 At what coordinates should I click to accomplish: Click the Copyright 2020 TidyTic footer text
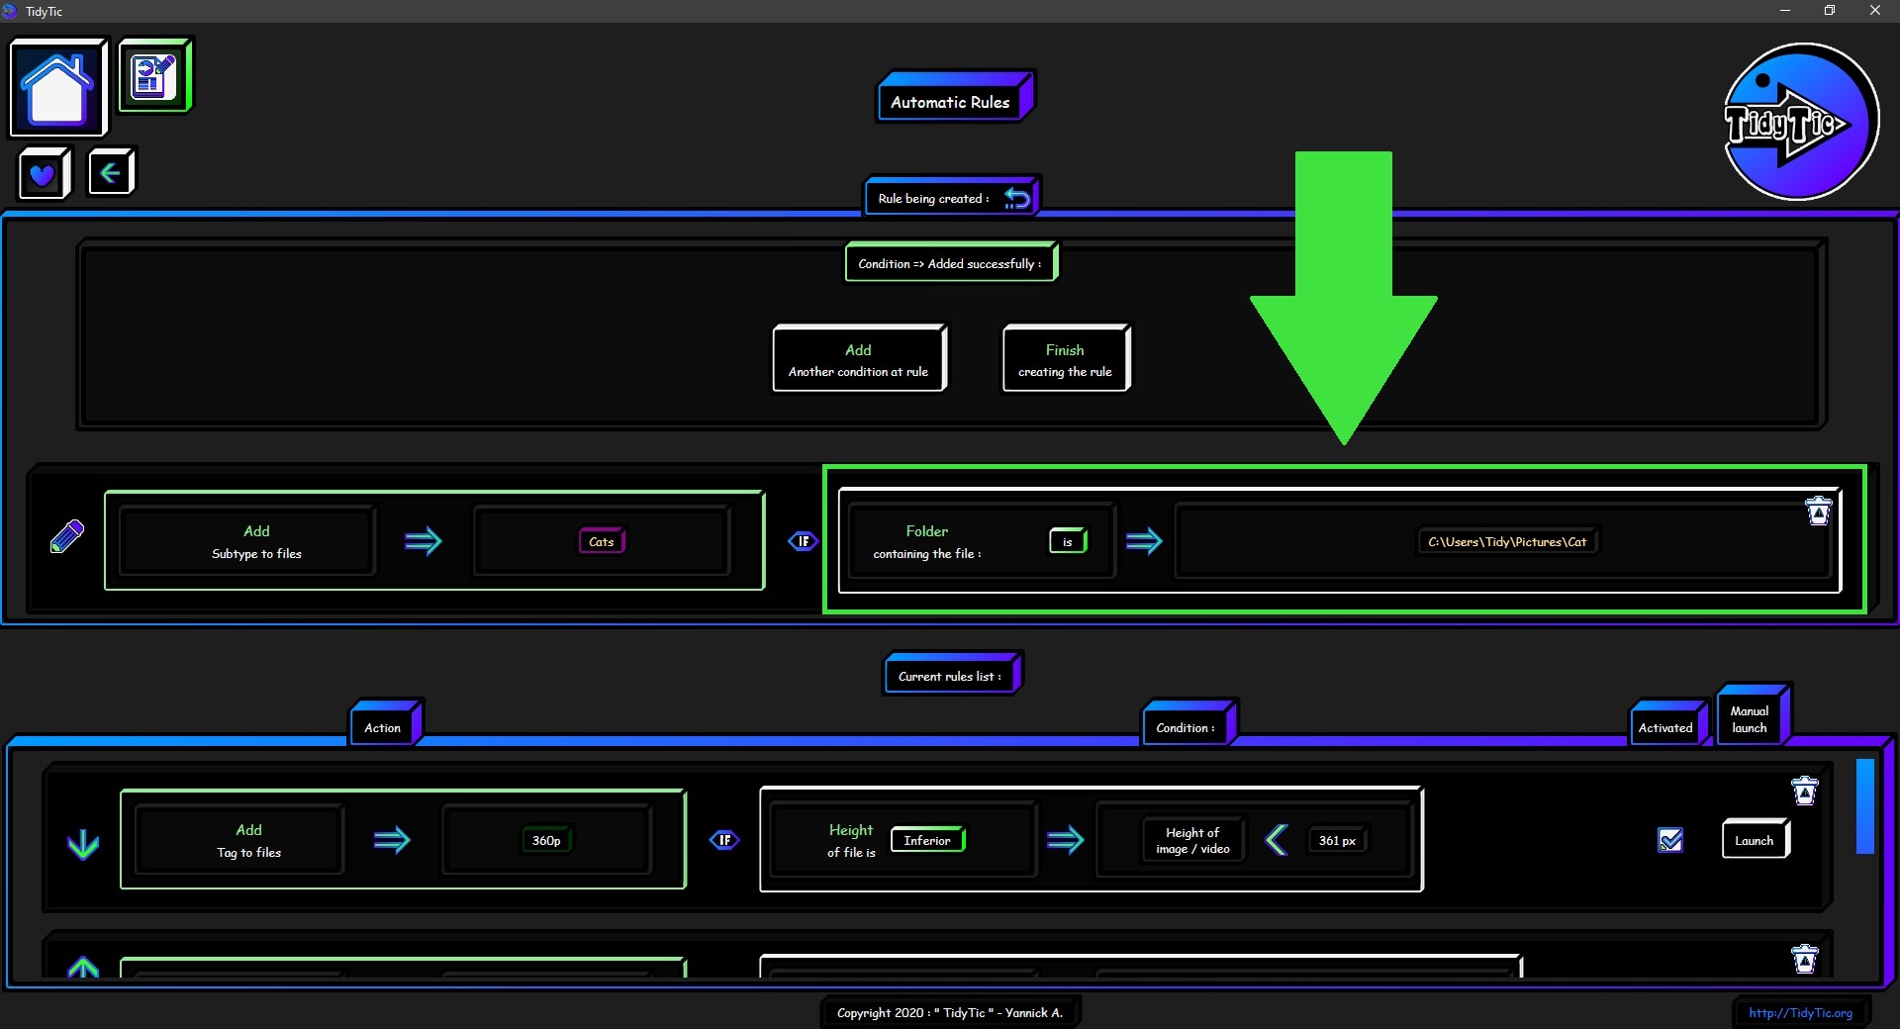coord(950,1012)
